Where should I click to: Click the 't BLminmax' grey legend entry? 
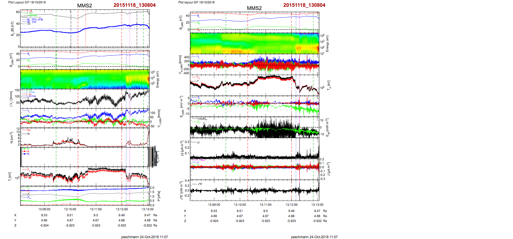click(x=34, y=17)
